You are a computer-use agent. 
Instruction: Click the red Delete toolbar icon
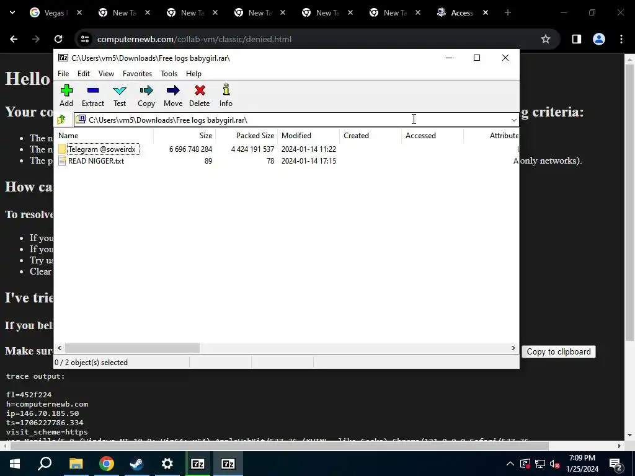coord(199,95)
